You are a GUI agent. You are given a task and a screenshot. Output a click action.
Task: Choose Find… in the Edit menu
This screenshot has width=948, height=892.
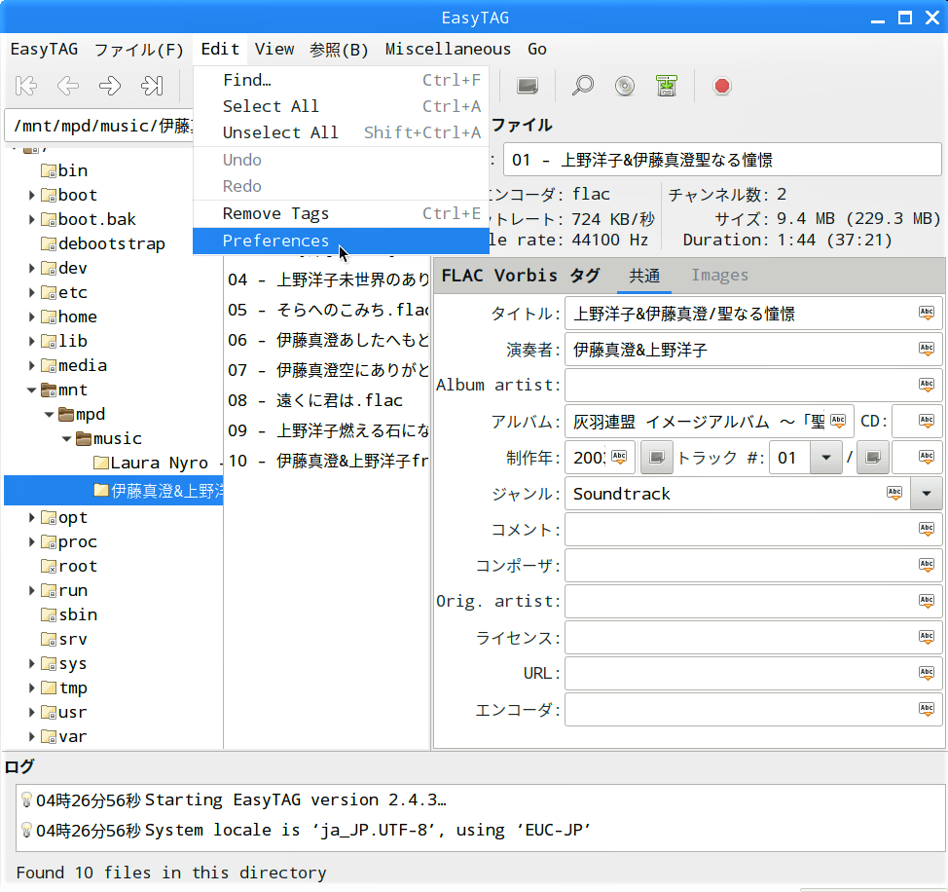point(341,80)
